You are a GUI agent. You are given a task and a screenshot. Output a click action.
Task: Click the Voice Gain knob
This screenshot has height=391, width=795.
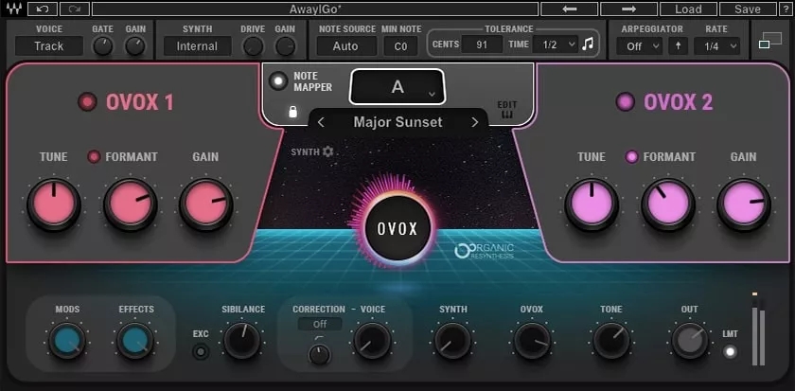pyautogui.click(x=135, y=46)
